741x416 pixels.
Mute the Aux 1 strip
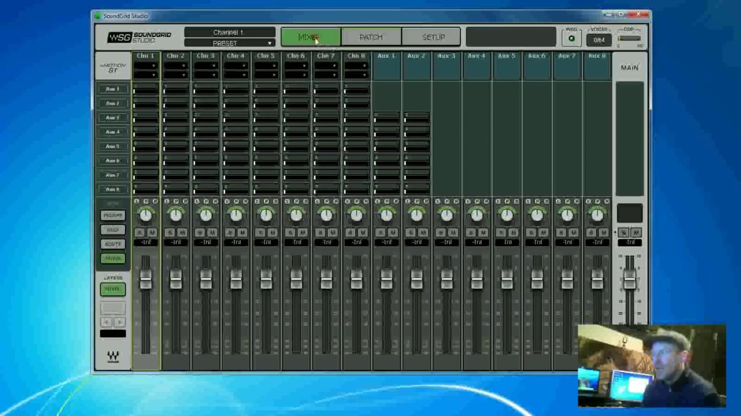point(392,232)
